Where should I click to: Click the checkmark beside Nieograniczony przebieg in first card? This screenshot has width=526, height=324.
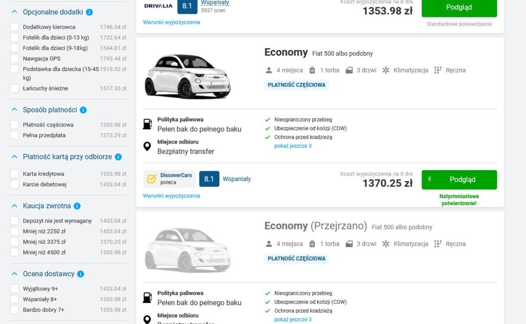267,119
